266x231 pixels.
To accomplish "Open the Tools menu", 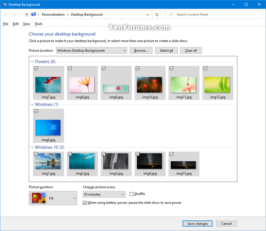I will tap(39, 24).
